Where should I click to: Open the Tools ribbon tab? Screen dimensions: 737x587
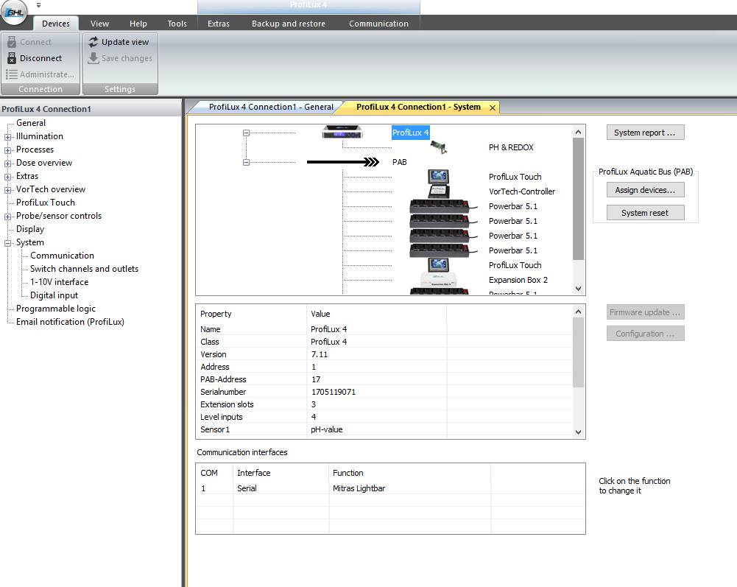tap(177, 24)
